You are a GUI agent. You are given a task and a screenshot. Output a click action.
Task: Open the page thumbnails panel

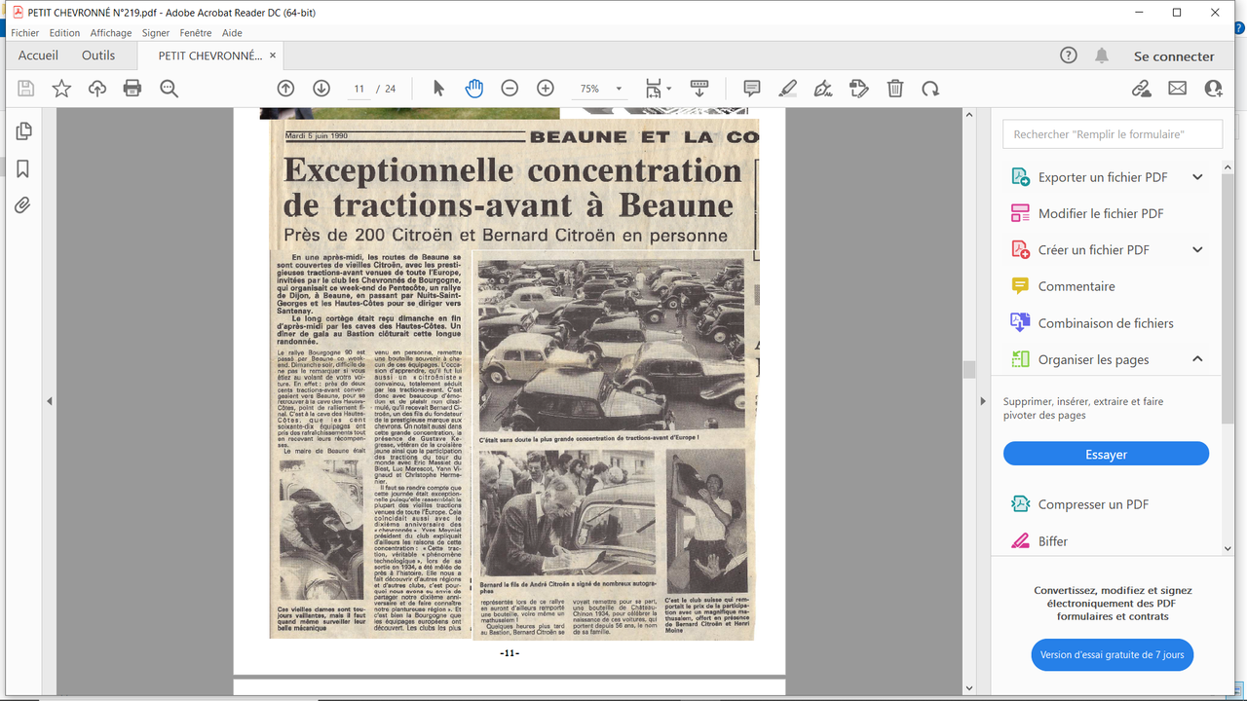(x=23, y=130)
